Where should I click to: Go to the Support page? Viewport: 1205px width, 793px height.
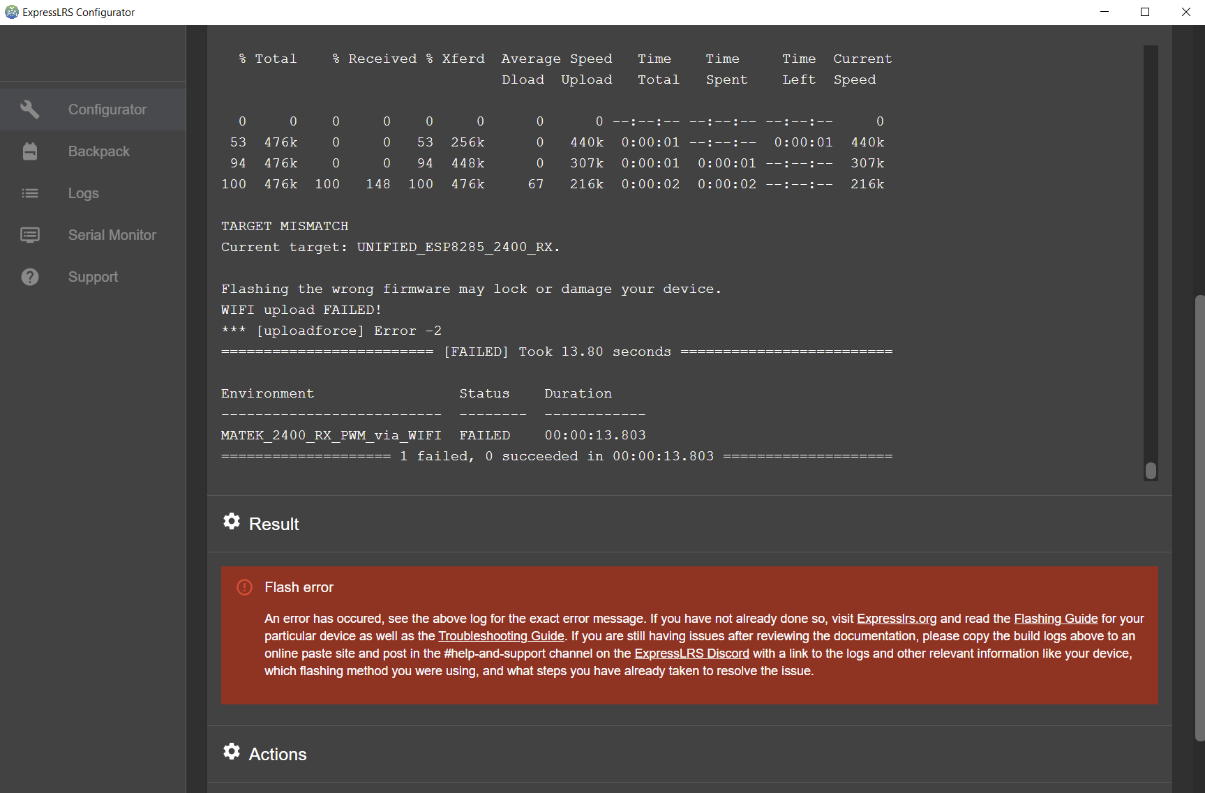point(93,277)
